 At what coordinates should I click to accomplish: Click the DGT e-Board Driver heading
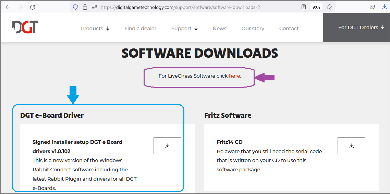coord(52,115)
